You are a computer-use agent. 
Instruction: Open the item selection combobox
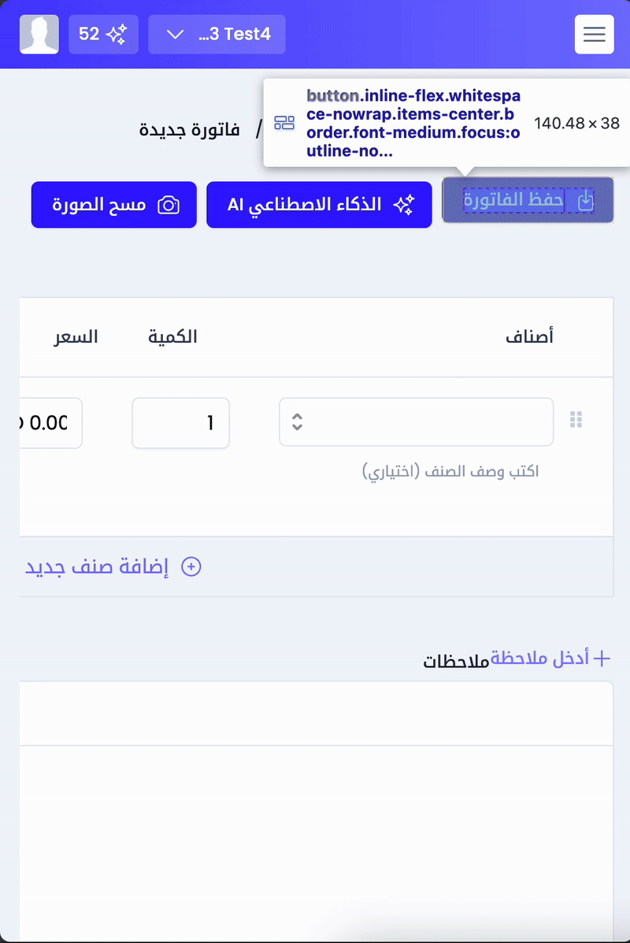tap(416, 423)
